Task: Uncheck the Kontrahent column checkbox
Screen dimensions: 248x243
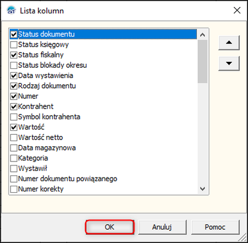Action: [14, 106]
